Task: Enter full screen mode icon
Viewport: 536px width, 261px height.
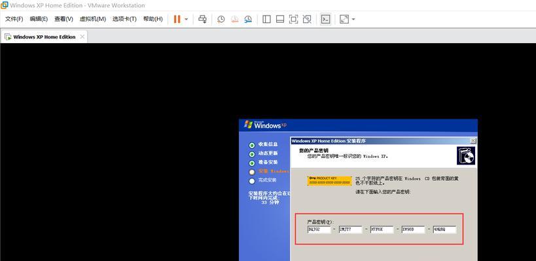Action: [293, 19]
